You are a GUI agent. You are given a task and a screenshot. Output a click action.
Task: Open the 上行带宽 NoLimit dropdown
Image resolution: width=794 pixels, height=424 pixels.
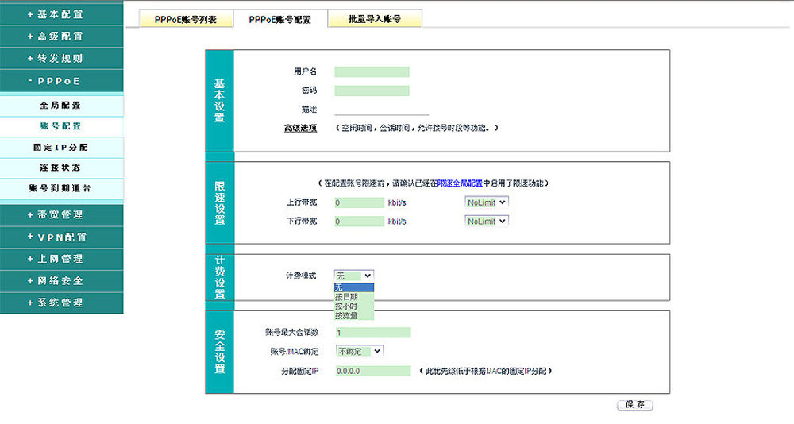tap(487, 202)
